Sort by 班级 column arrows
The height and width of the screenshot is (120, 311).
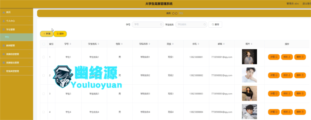click(x=173, y=44)
